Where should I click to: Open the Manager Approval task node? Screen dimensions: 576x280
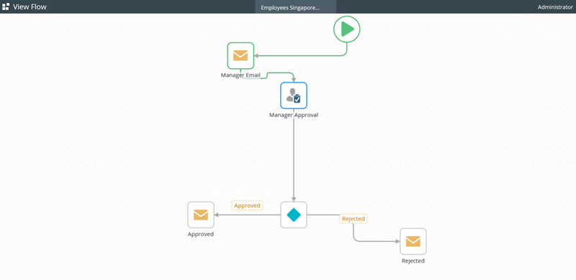point(294,95)
